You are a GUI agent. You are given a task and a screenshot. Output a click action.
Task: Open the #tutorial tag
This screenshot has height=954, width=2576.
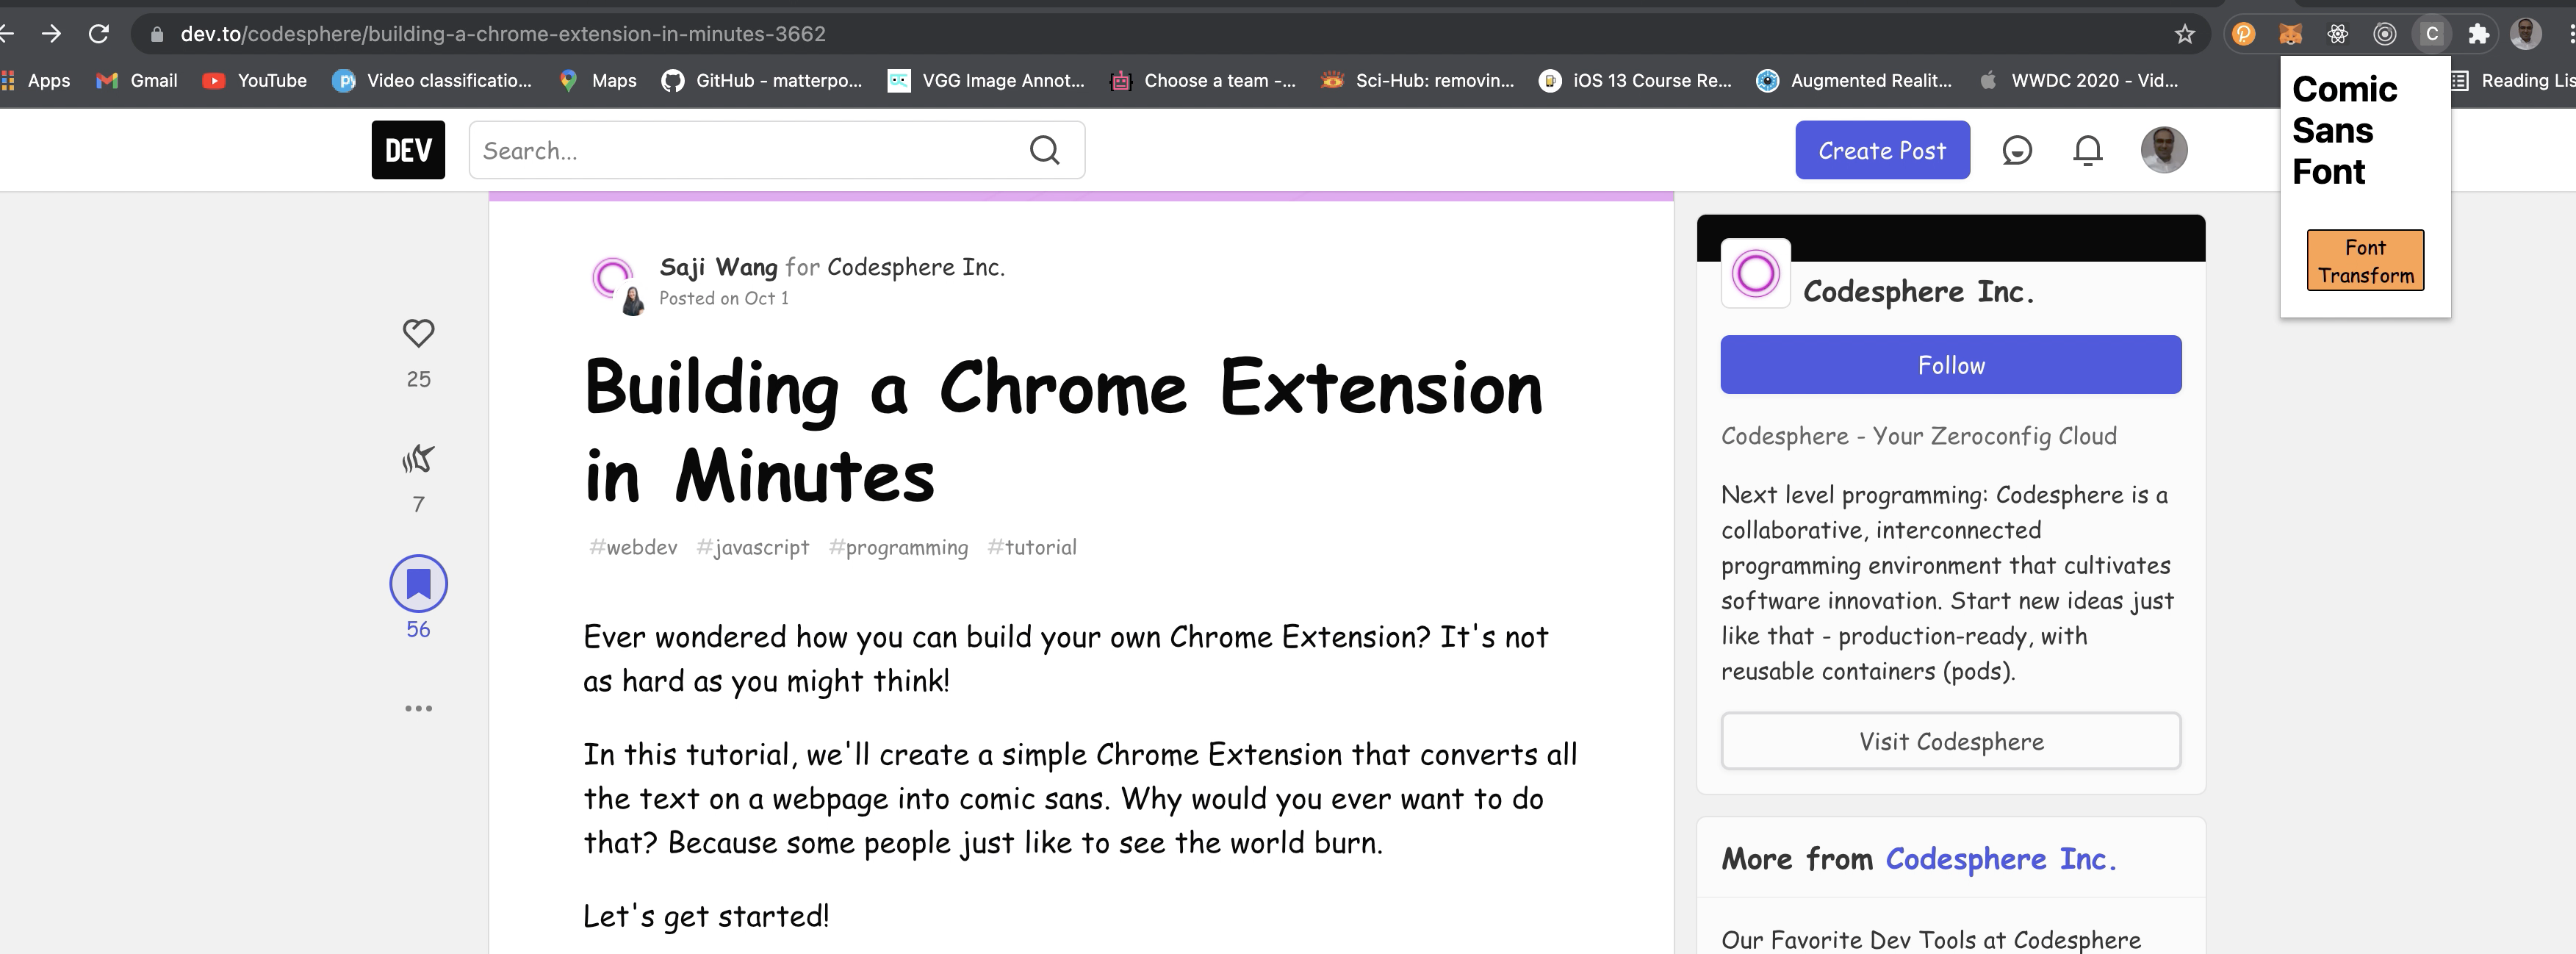(1031, 547)
